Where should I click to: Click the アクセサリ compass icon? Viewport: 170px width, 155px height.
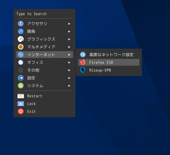point(21,24)
